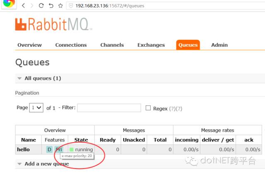Click the Pagination label
Image resolution: width=265 pixels, height=174 pixels.
[27, 93]
